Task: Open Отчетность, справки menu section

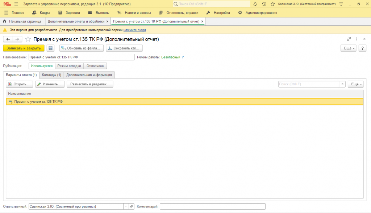Action: (x=179, y=13)
